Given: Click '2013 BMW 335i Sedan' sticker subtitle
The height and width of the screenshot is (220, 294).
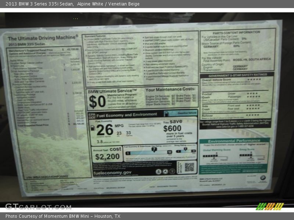Looking at the screenshot, I should (26, 44).
